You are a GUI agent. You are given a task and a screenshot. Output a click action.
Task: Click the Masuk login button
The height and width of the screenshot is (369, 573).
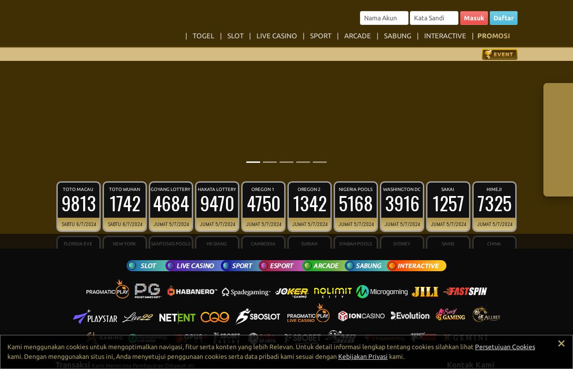click(x=474, y=18)
